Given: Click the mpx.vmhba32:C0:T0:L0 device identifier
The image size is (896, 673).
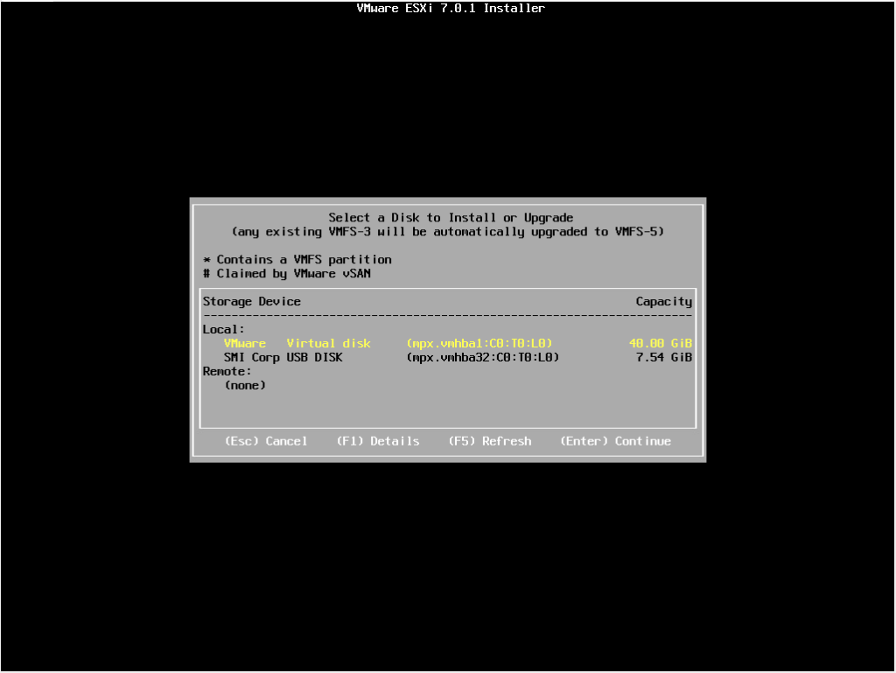Looking at the screenshot, I should coord(483,358).
